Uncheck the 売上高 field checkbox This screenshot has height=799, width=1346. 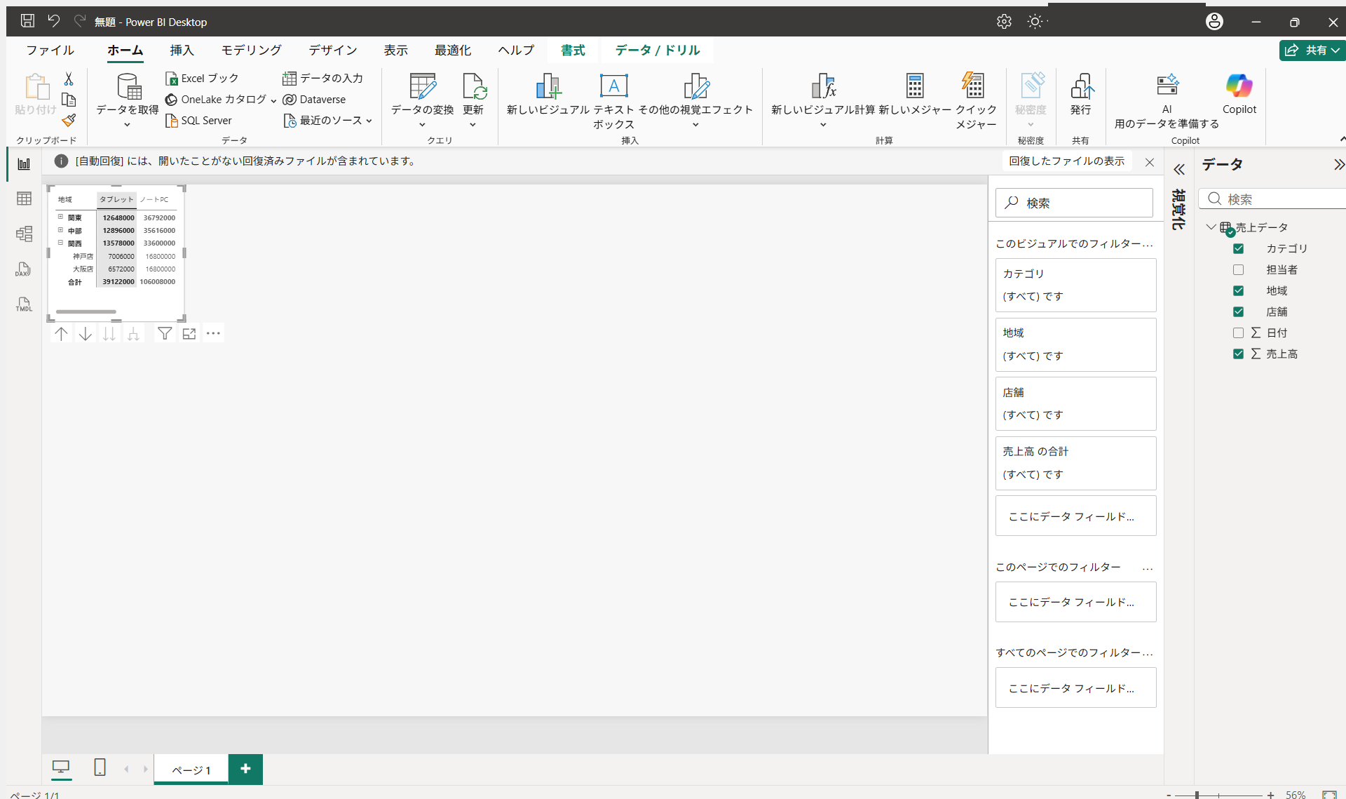pos(1238,354)
